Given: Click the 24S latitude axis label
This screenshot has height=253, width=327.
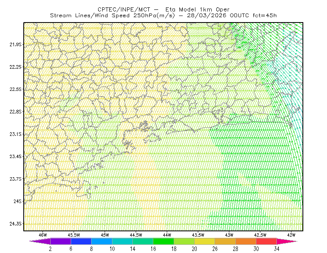Looking at the screenshot, I should point(18,201).
